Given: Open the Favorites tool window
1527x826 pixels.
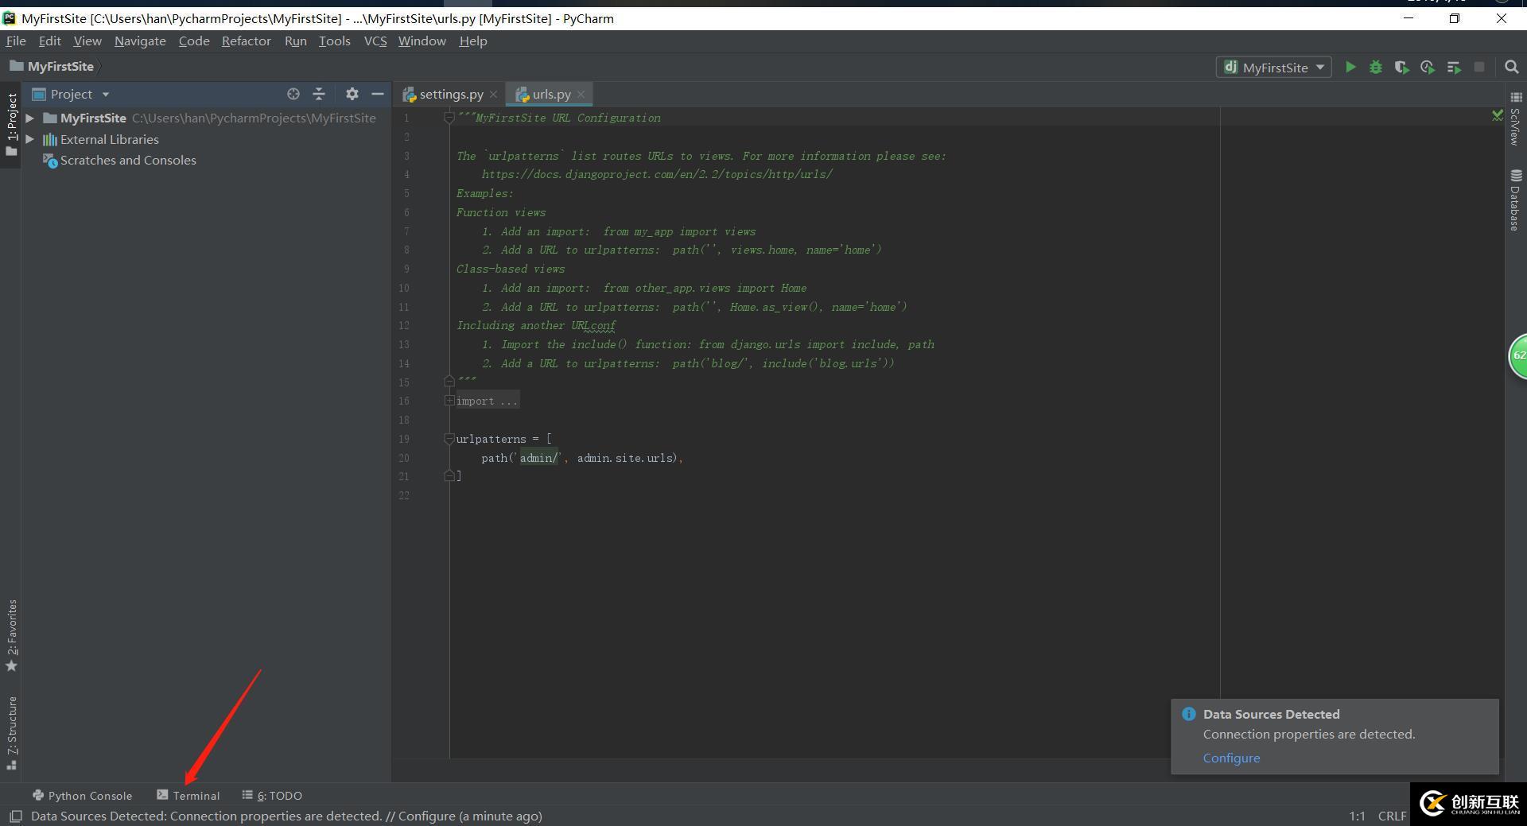Looking at the screenshot, I should 11,635.
